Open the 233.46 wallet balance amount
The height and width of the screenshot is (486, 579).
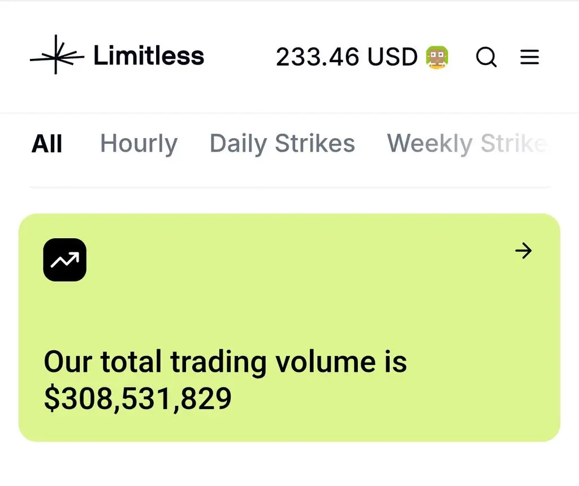(x=318, y=57)
